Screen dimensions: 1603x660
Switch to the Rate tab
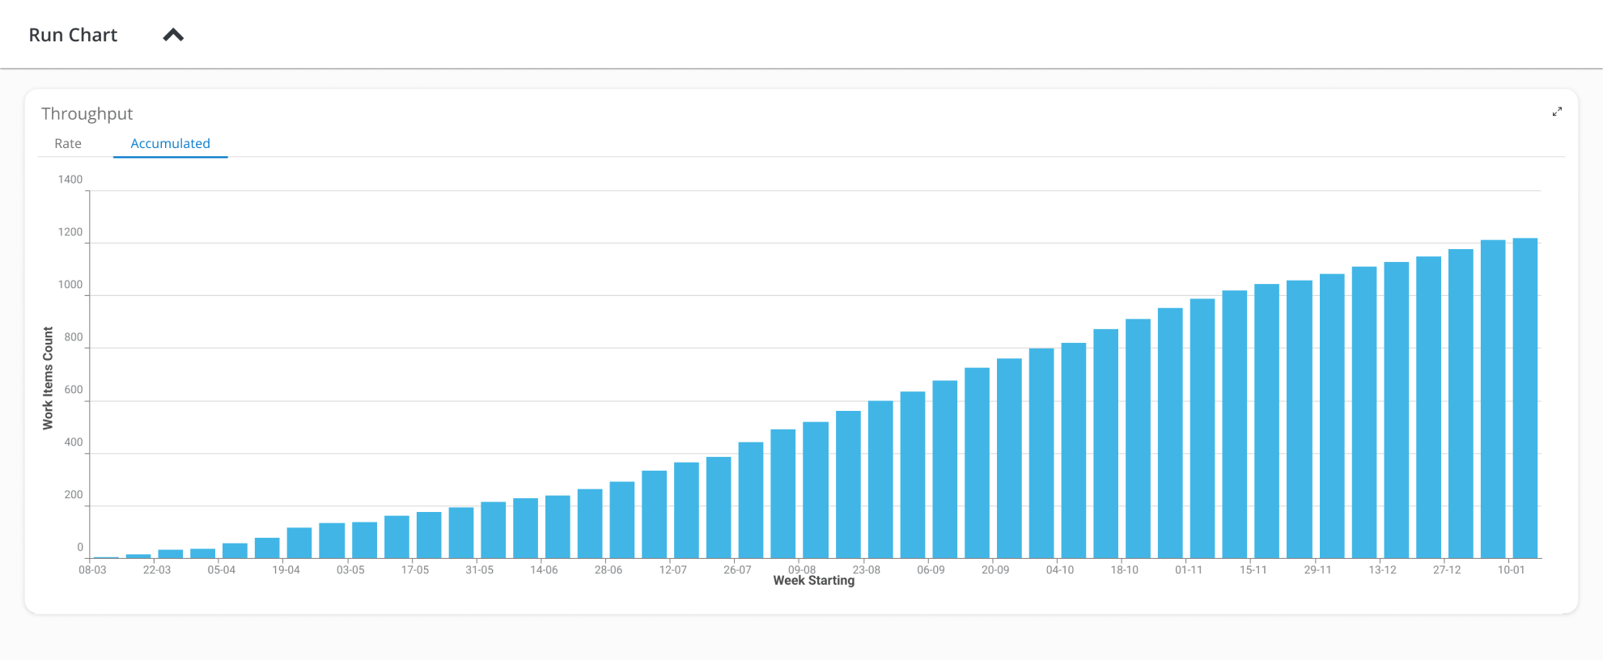pyautogui.click(x=68, y=143)
